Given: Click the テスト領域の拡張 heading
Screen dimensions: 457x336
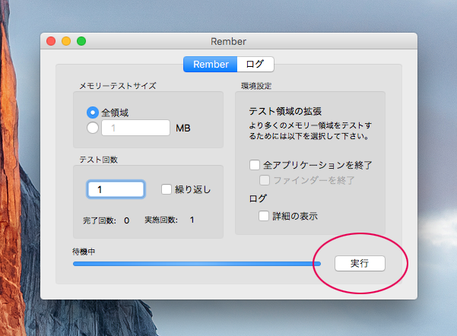Looking at the screenshot, I should [x=285, y=111].
